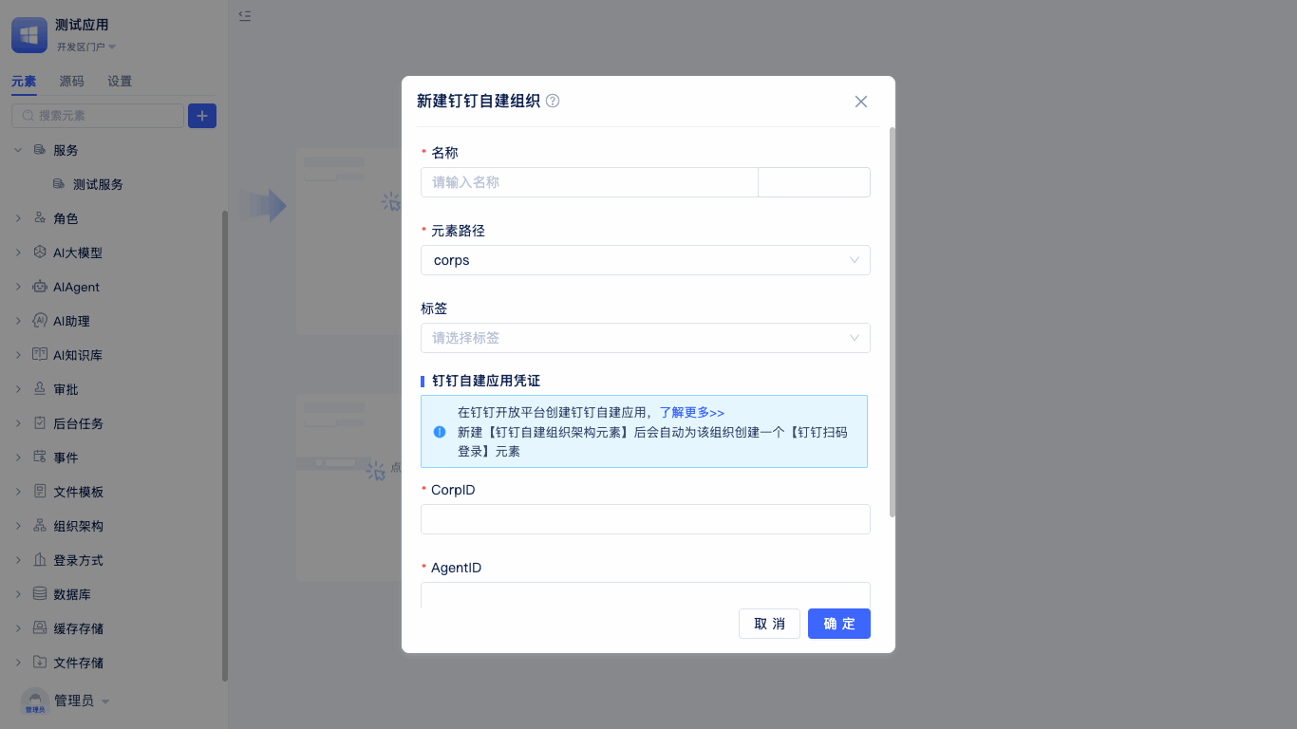This screenshot has height=729, width=1297.
Task: Open the 管理员 user menu arrow
Action: (x=105, y=702)
